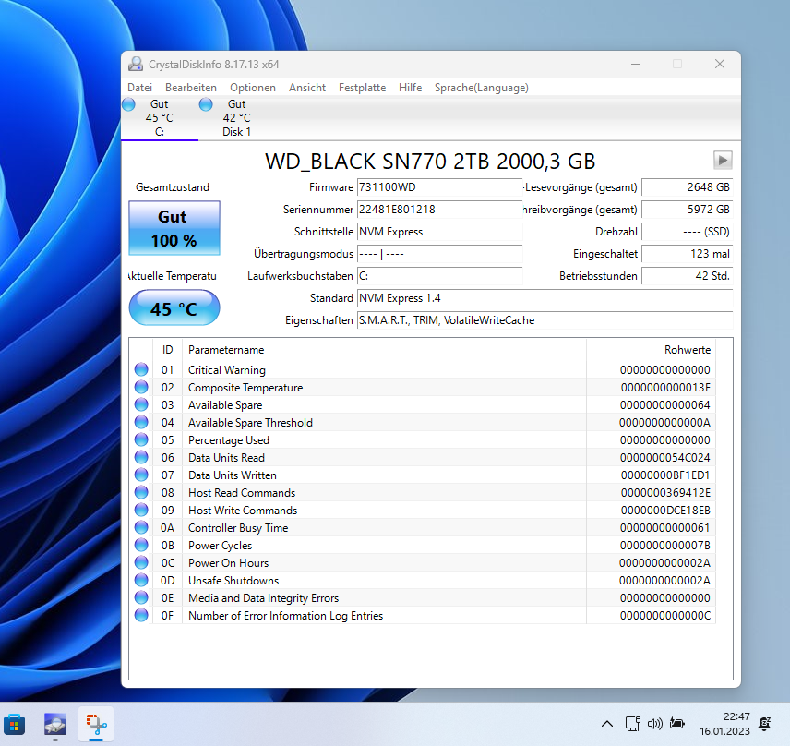
Task: Click the battery tray icon
Action: (677, 724)
